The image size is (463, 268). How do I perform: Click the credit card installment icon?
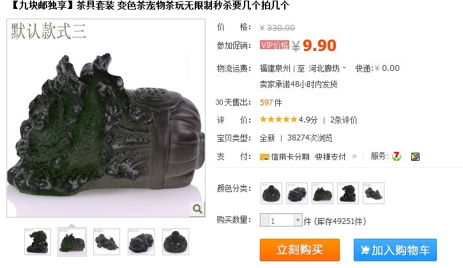264,157
